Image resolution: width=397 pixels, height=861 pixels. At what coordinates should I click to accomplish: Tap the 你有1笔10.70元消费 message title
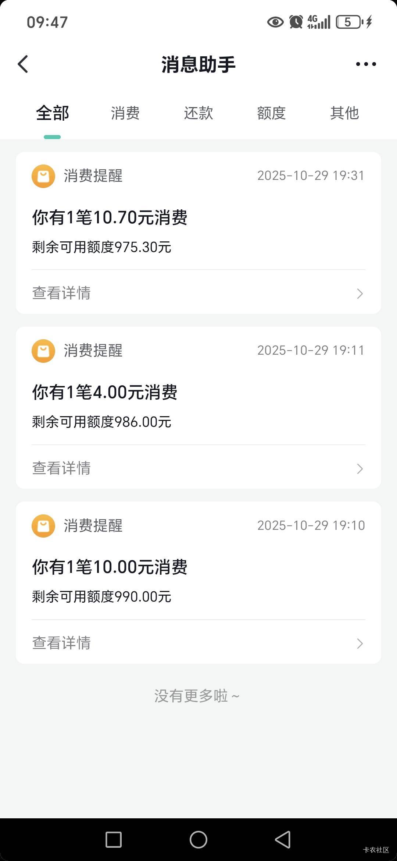pos(110,217)
